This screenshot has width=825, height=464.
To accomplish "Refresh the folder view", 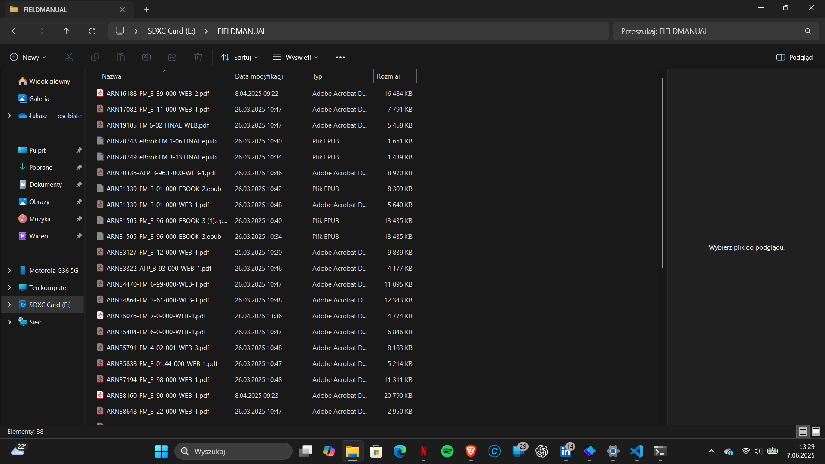I will 92,31.
